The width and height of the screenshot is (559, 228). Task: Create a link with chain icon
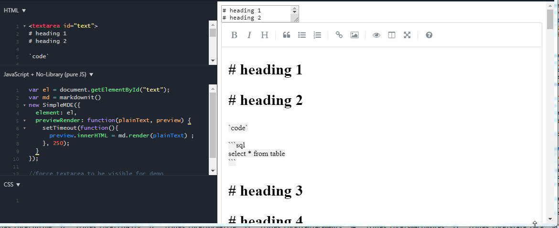(339, 35)
